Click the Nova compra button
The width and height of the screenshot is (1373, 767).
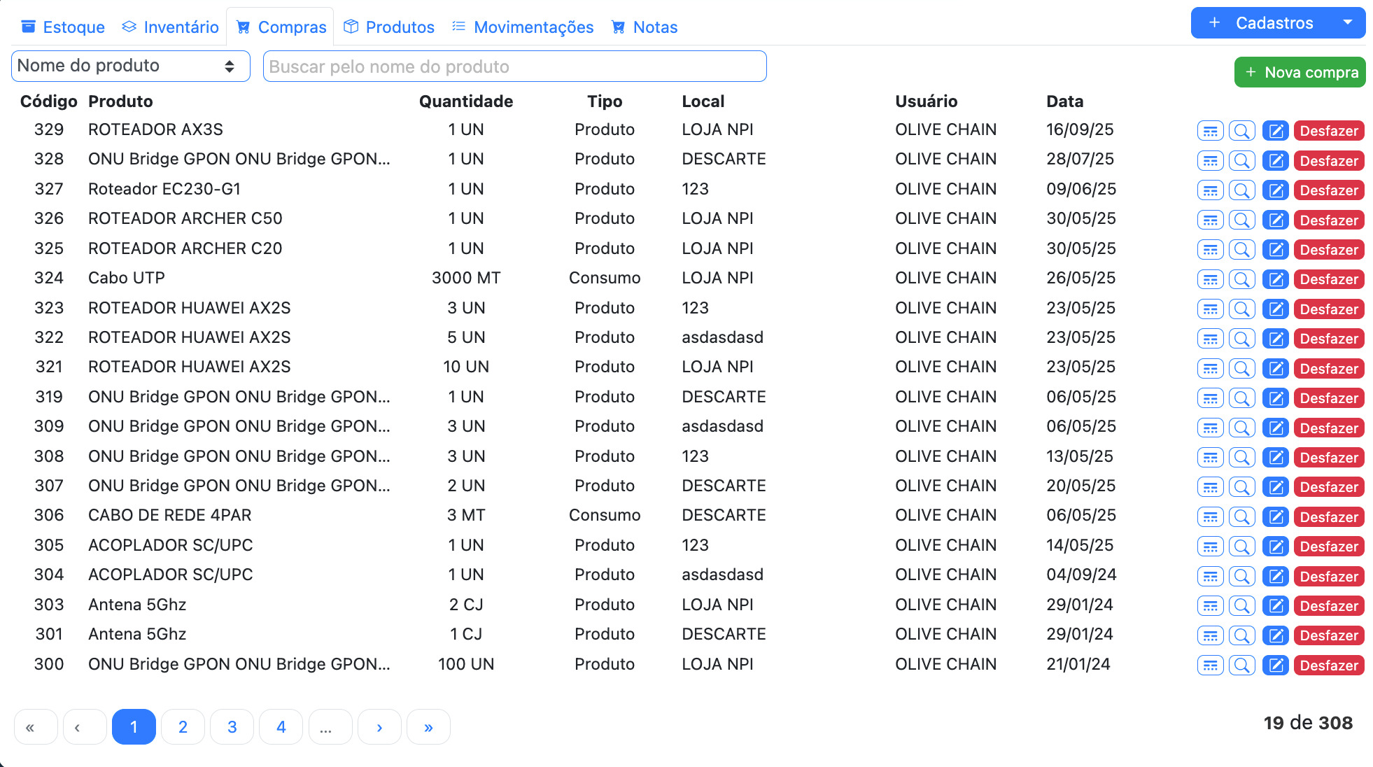tap(1300, 72)
